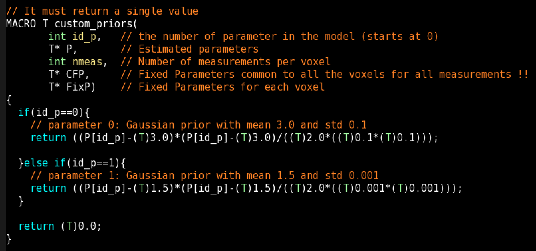Click the 'nmeas' parameter name
536x251 pixels.
pyautogui.click(x=88, y=62)
